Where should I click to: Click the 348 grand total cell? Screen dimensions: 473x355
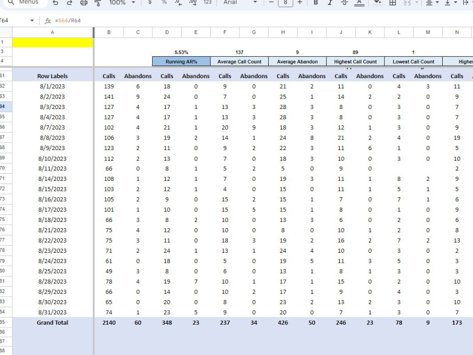coord(167,322)
